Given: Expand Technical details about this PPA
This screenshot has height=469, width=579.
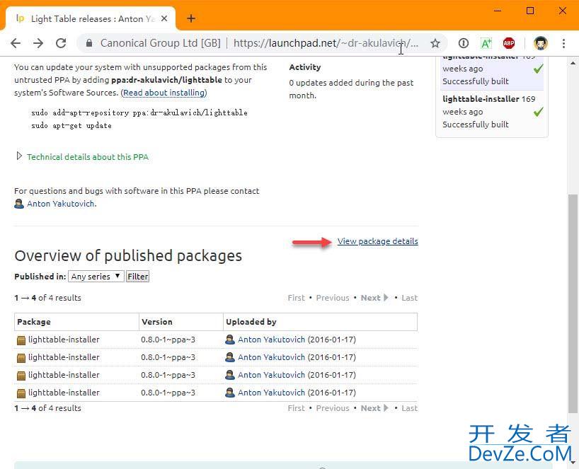Looking at the screenshot, I should [88, 157].
